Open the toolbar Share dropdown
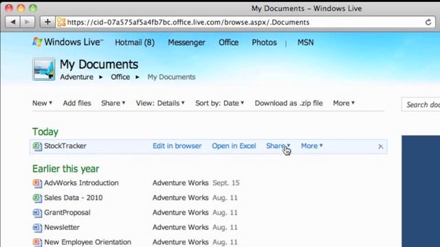This screenshot has height=247, width=440. click(113, 103)
